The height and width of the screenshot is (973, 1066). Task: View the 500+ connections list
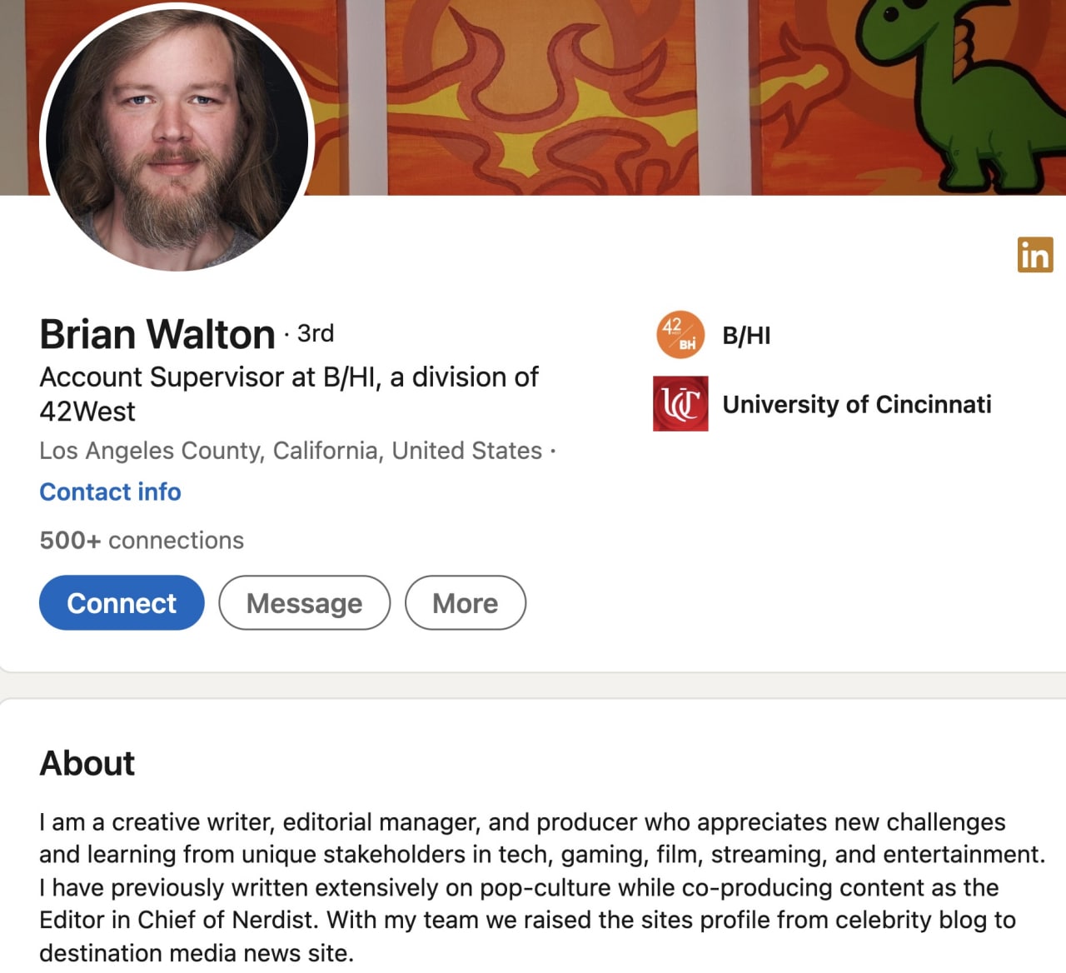(x=142, y=541)
